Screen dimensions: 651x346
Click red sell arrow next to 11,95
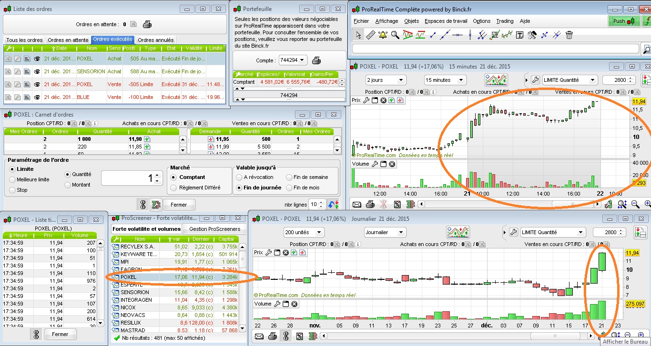pos(211,139)
